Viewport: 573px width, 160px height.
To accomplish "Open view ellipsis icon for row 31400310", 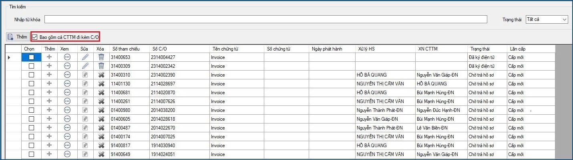I will [67, 75].
